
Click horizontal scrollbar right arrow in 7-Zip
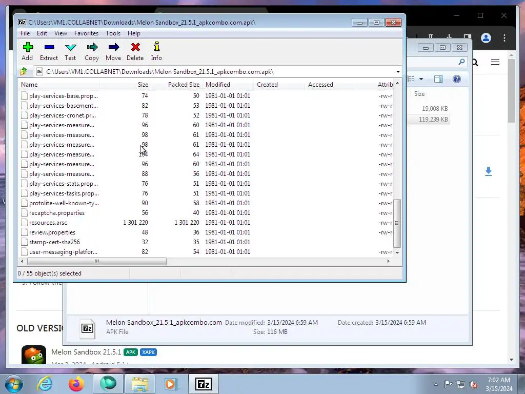point(389,261)
